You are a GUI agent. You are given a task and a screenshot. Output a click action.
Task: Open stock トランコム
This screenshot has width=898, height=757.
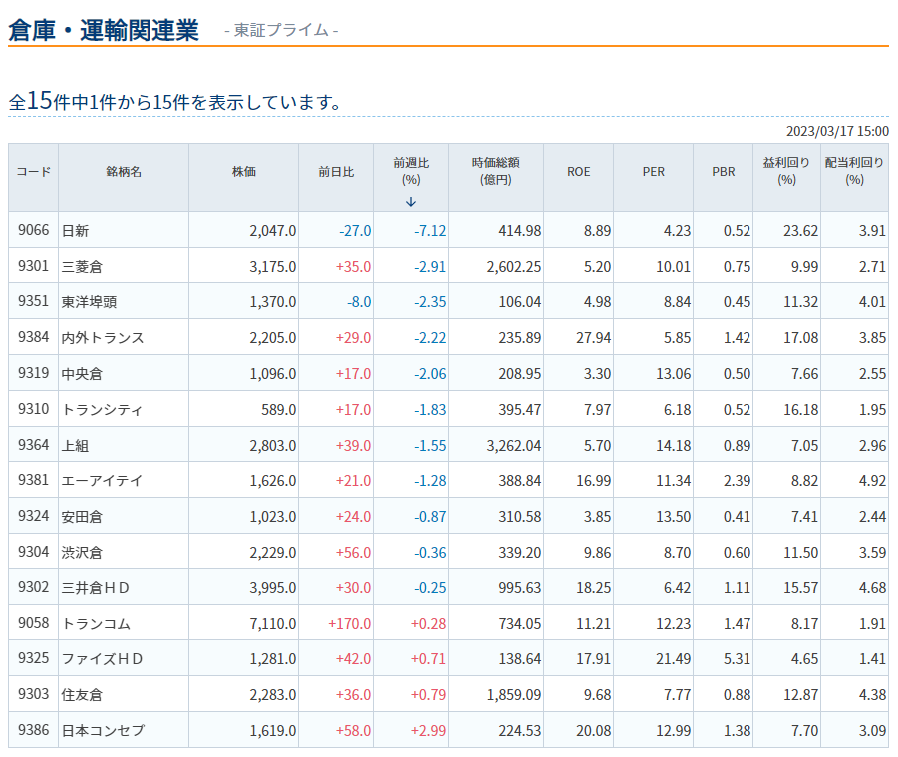[x=96, y=624]
